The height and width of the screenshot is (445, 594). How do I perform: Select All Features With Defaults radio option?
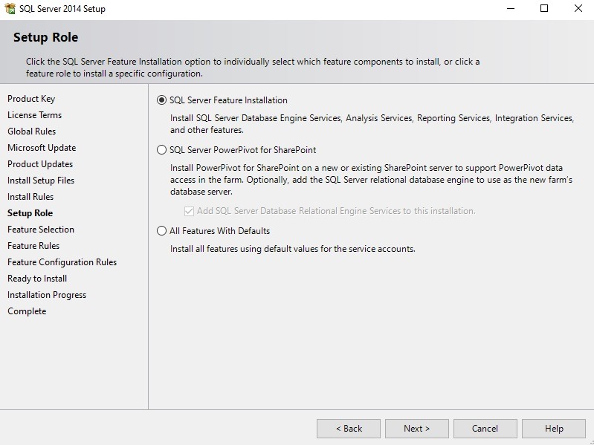(162, 231)
